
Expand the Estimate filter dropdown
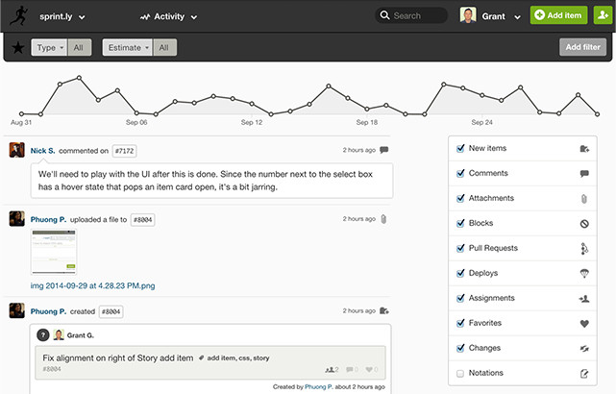127,47
